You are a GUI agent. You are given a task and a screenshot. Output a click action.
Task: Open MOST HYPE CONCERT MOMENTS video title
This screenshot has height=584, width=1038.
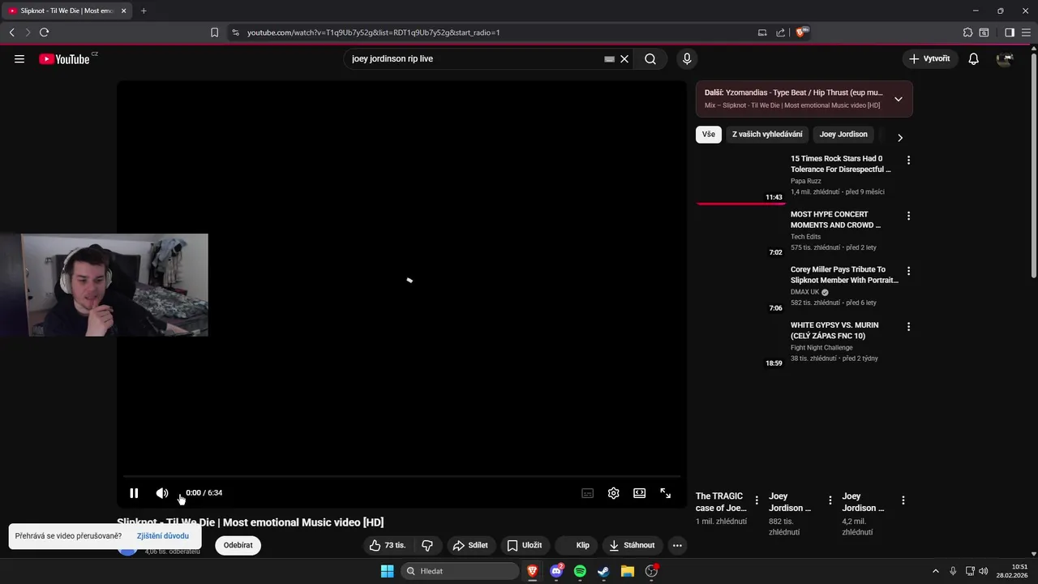(836, 220)
